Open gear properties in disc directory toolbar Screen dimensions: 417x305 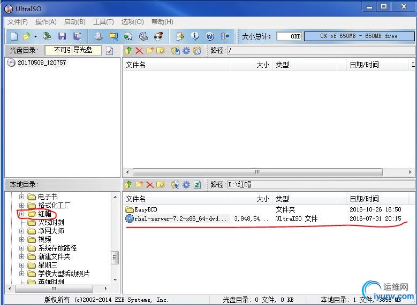pyautogui.click(x=186, y=50)
